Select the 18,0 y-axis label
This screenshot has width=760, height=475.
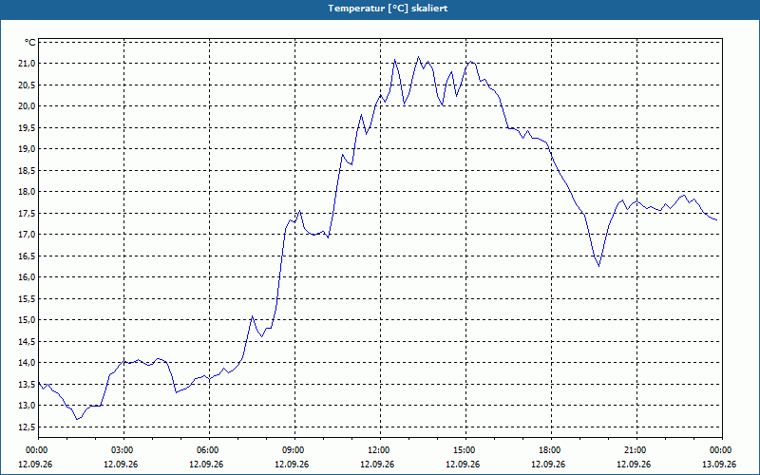tap(27, 192)
